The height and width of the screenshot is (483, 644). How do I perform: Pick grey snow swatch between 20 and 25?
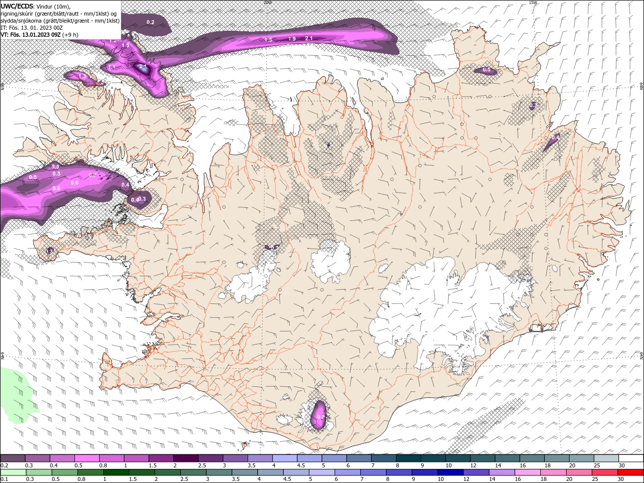point(581,458)
